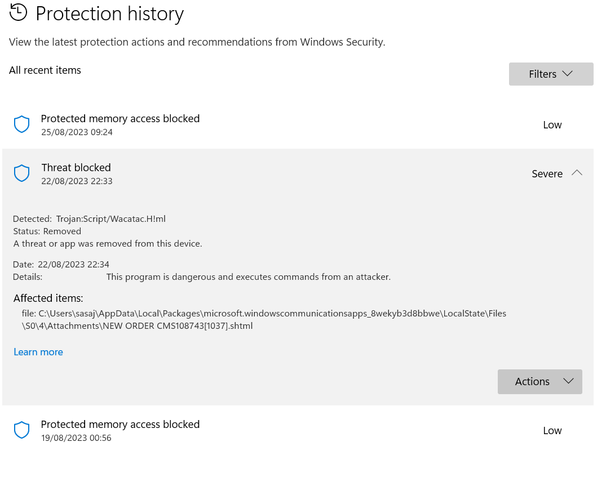Click the 22/08/2023 22:33 timestamp
This screenshot has height=482, width=606.
[x=77, y=181]
